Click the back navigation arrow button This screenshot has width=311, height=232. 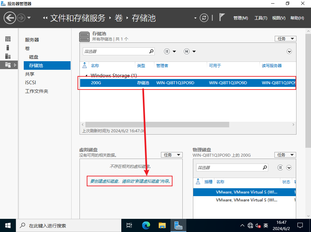(10, 18)
